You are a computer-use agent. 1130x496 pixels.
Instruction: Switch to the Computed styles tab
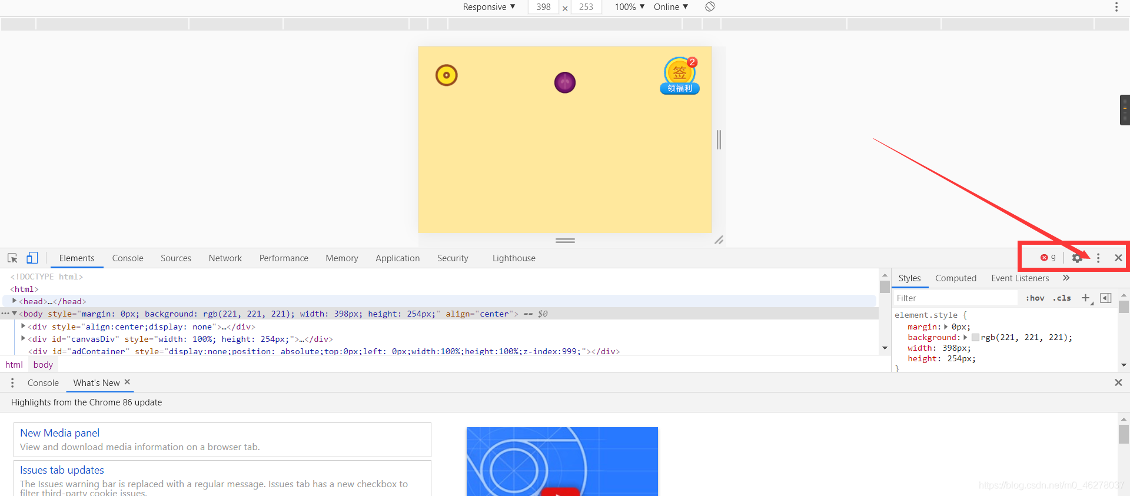tap(956, 278)
